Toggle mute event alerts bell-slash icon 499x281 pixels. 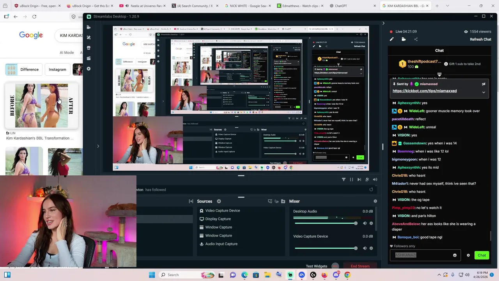point(367,180)
